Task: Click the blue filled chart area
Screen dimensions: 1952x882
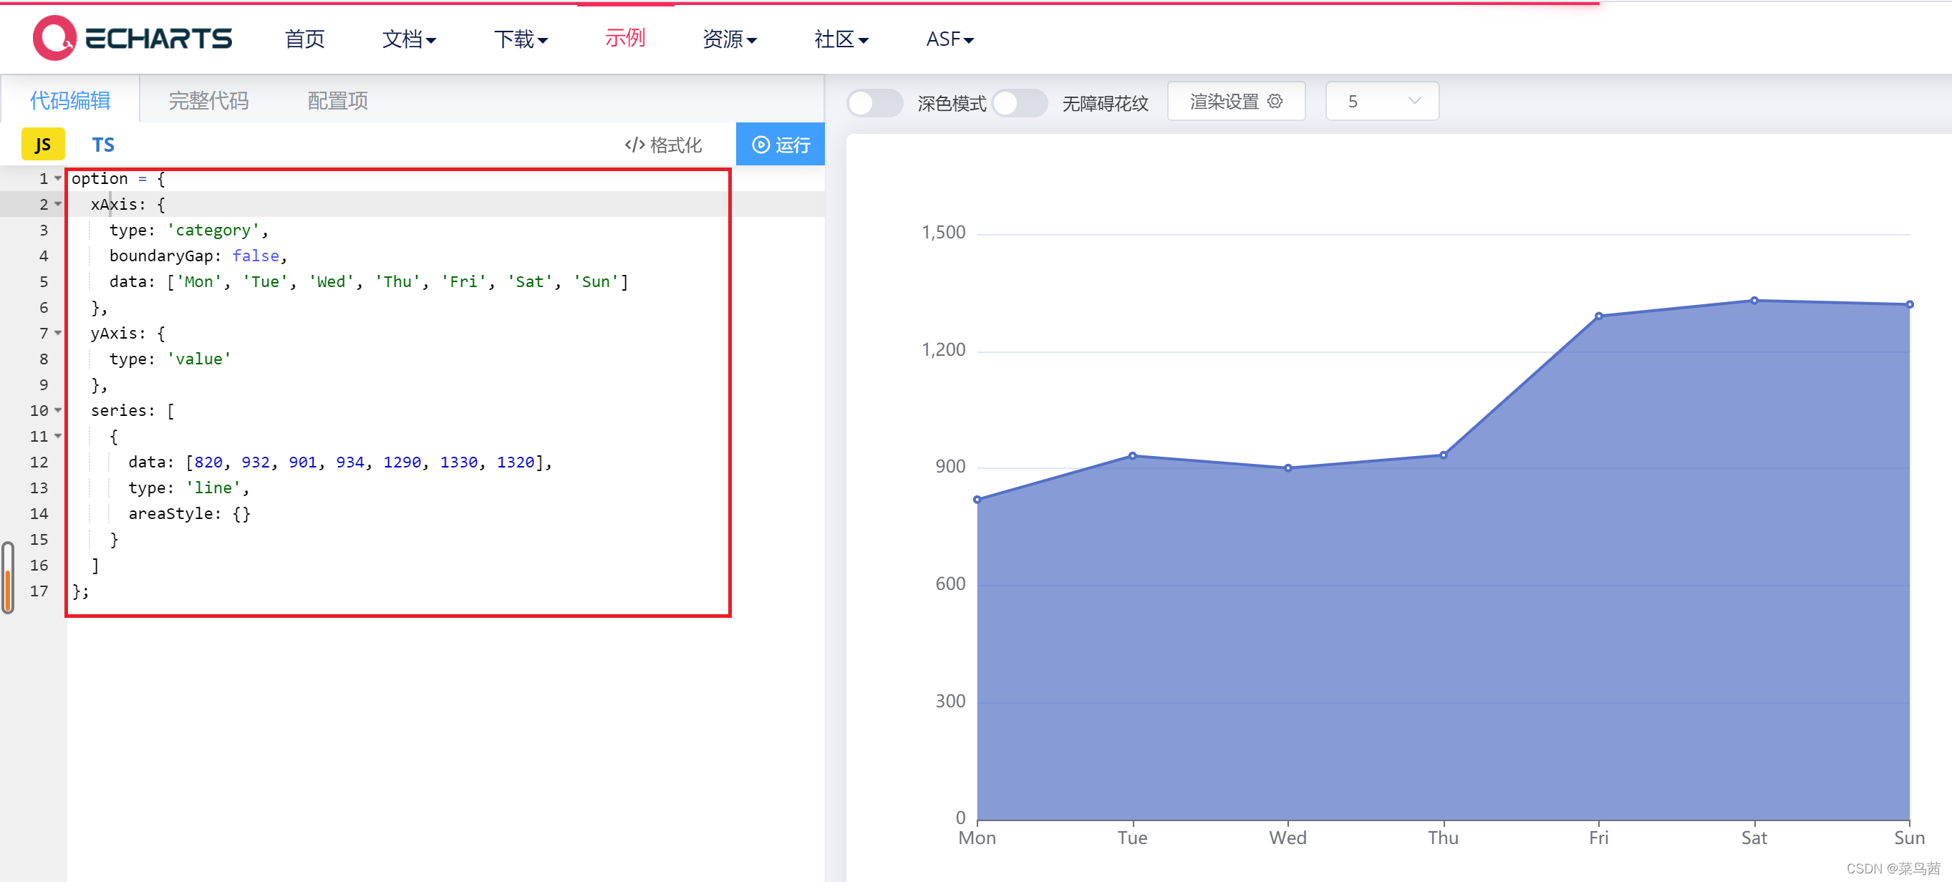Action: 1440,644
